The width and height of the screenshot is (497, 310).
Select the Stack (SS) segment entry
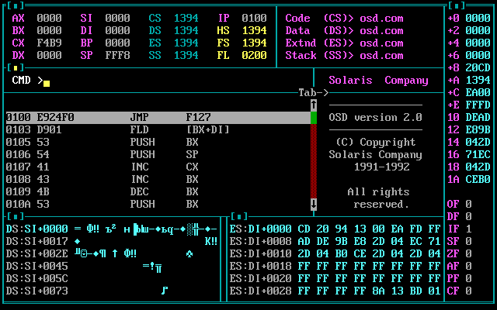pyautogui.click(x=344, y=55)
